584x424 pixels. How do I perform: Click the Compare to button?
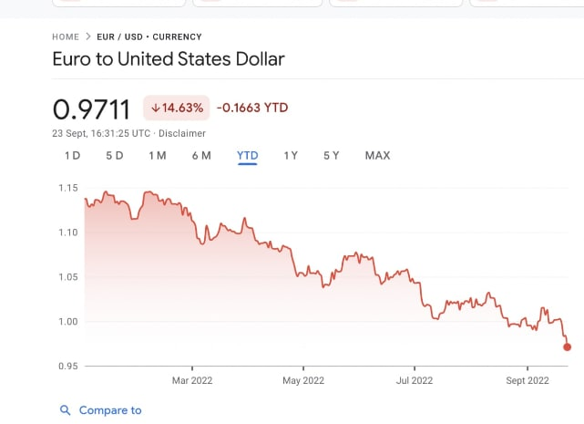[109, 410]
